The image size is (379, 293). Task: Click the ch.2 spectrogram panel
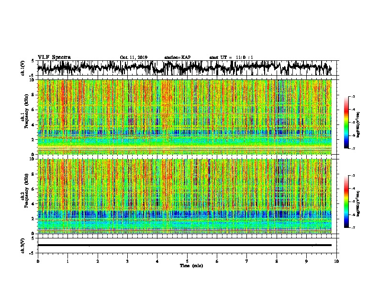pyautogui.click(x=185, y=196)
